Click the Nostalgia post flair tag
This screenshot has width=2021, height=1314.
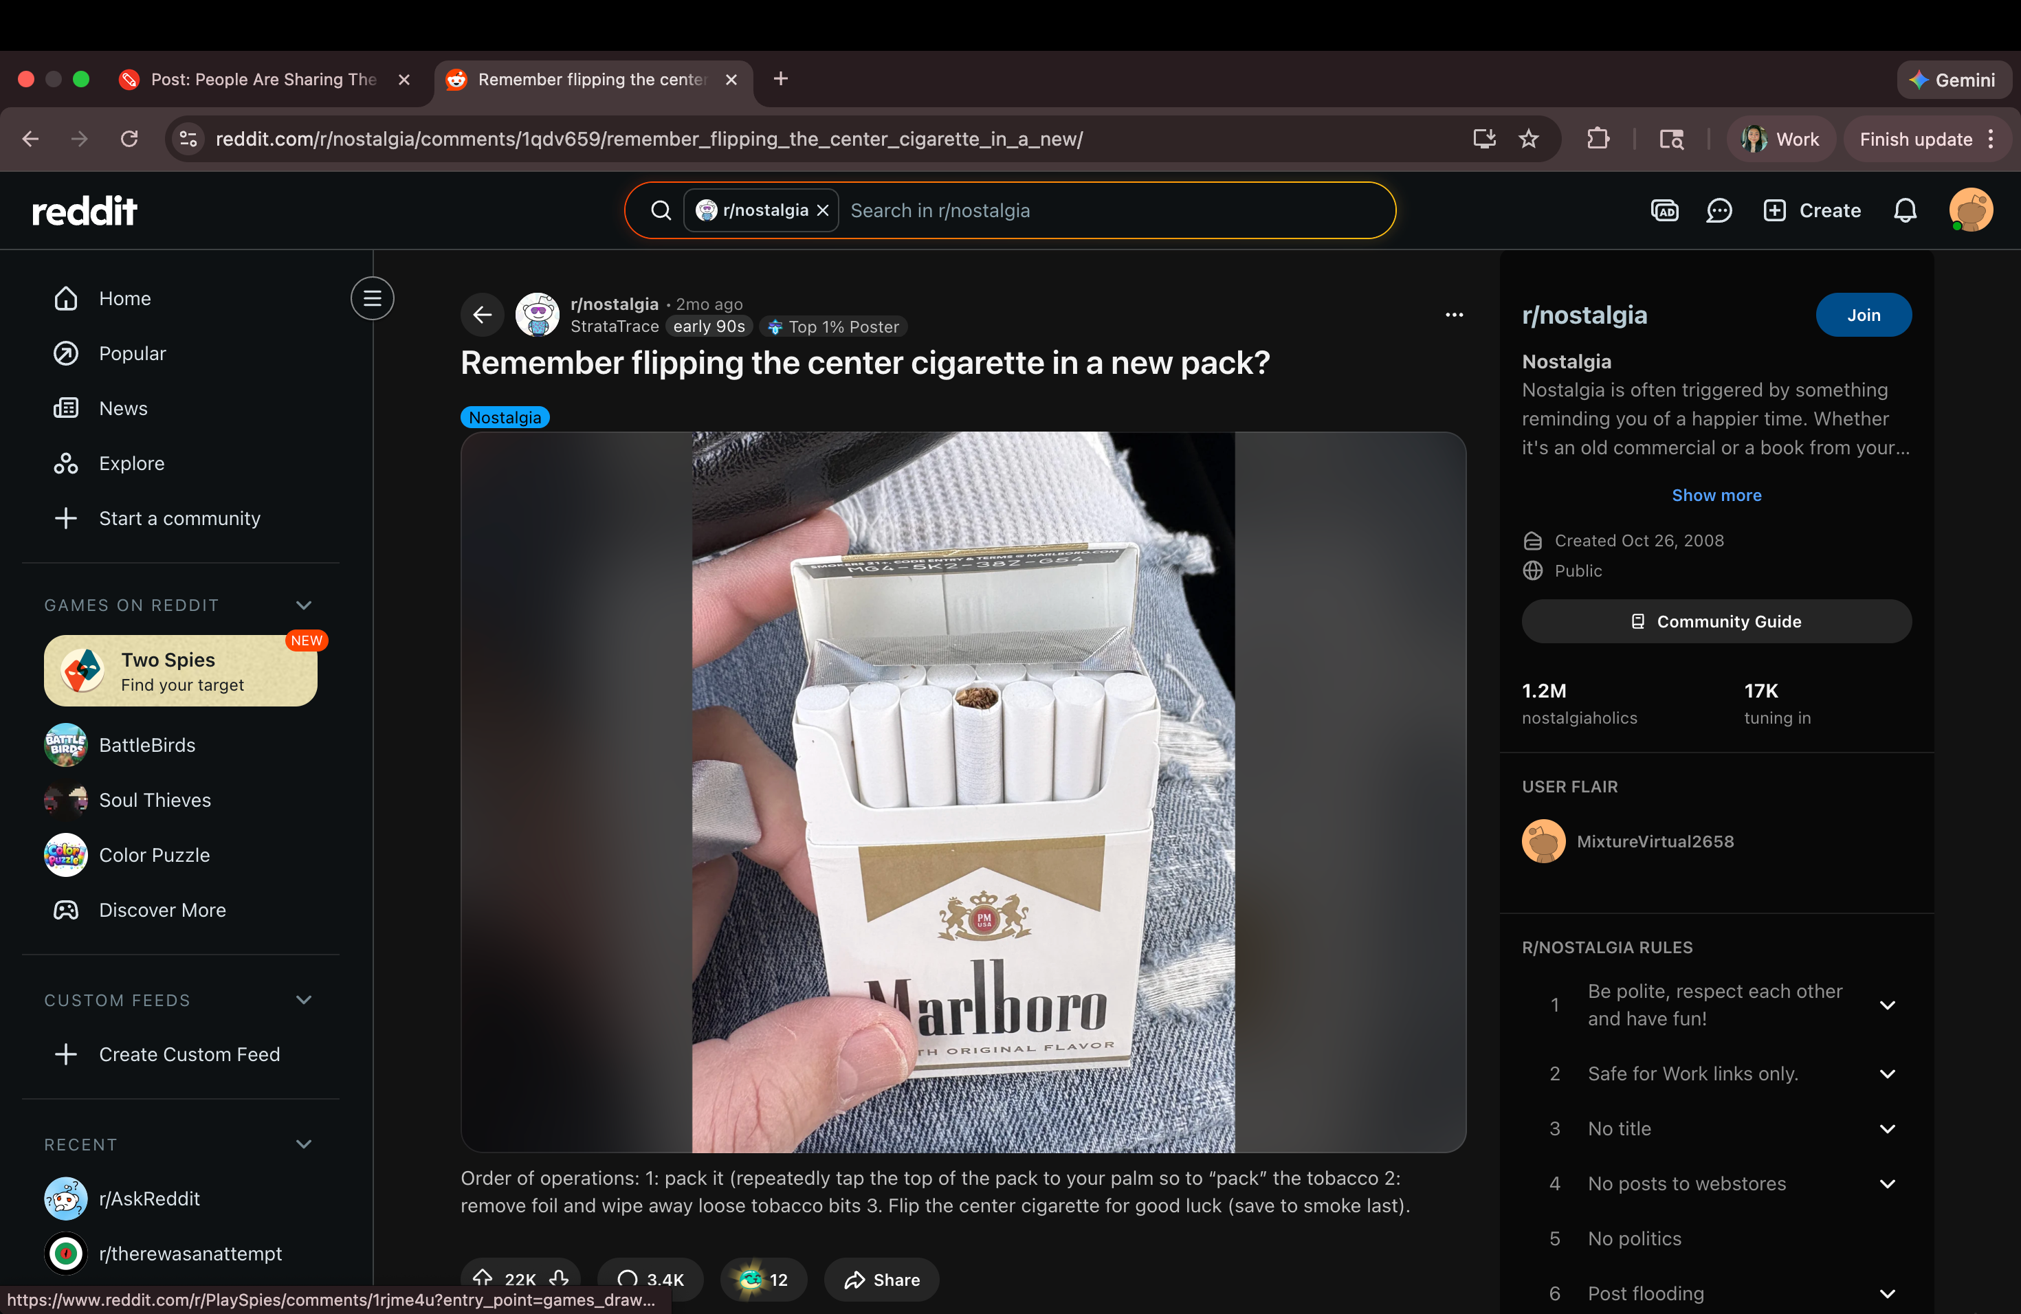point(505,418)
